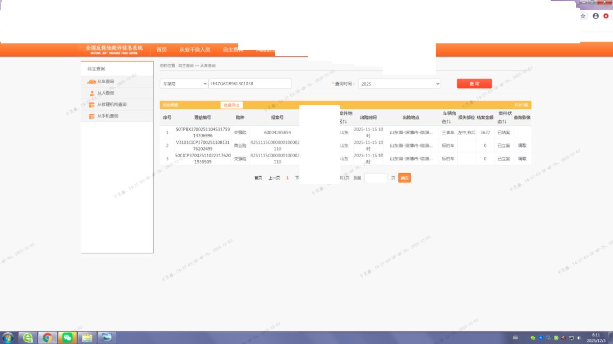Launch Chrome from the taskbar
Image resolution: width=613 pixels, height=344 pixels.
click(48, 337)
